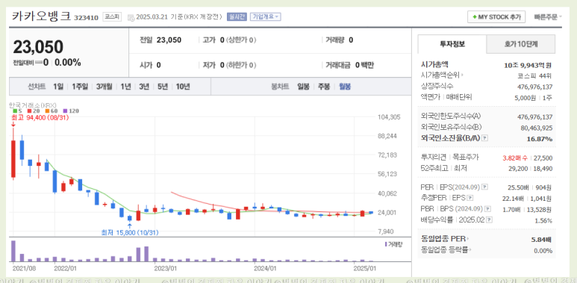This screenshot has height=283, width=577.
Task: Click the 상장주식수 value 476,976,137
Action: tap(535, 87)
